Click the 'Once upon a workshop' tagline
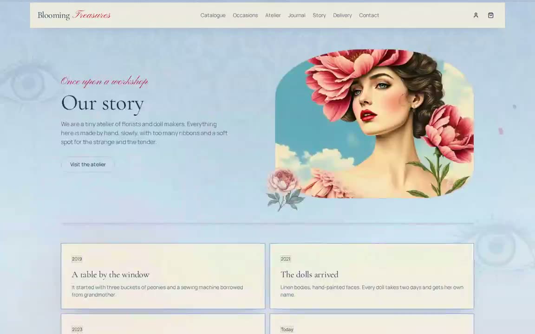The width and height of the screenshot is (535, 334). point(104,81)
